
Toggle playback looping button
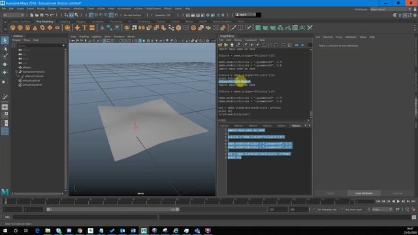398,210
